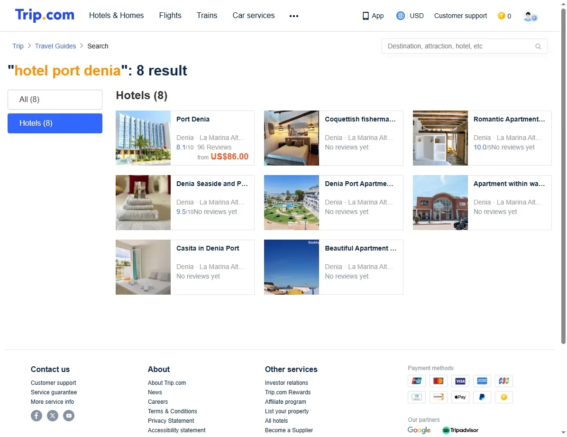
Task: Open Accessibility statement link
Action: [x=176, y=430]
